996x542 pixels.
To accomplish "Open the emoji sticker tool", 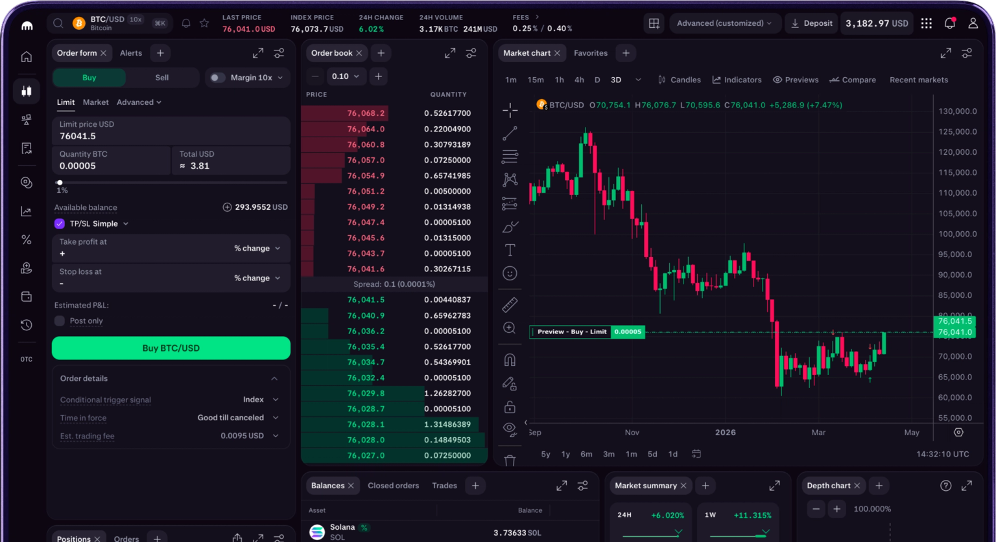I will (510, 273).
